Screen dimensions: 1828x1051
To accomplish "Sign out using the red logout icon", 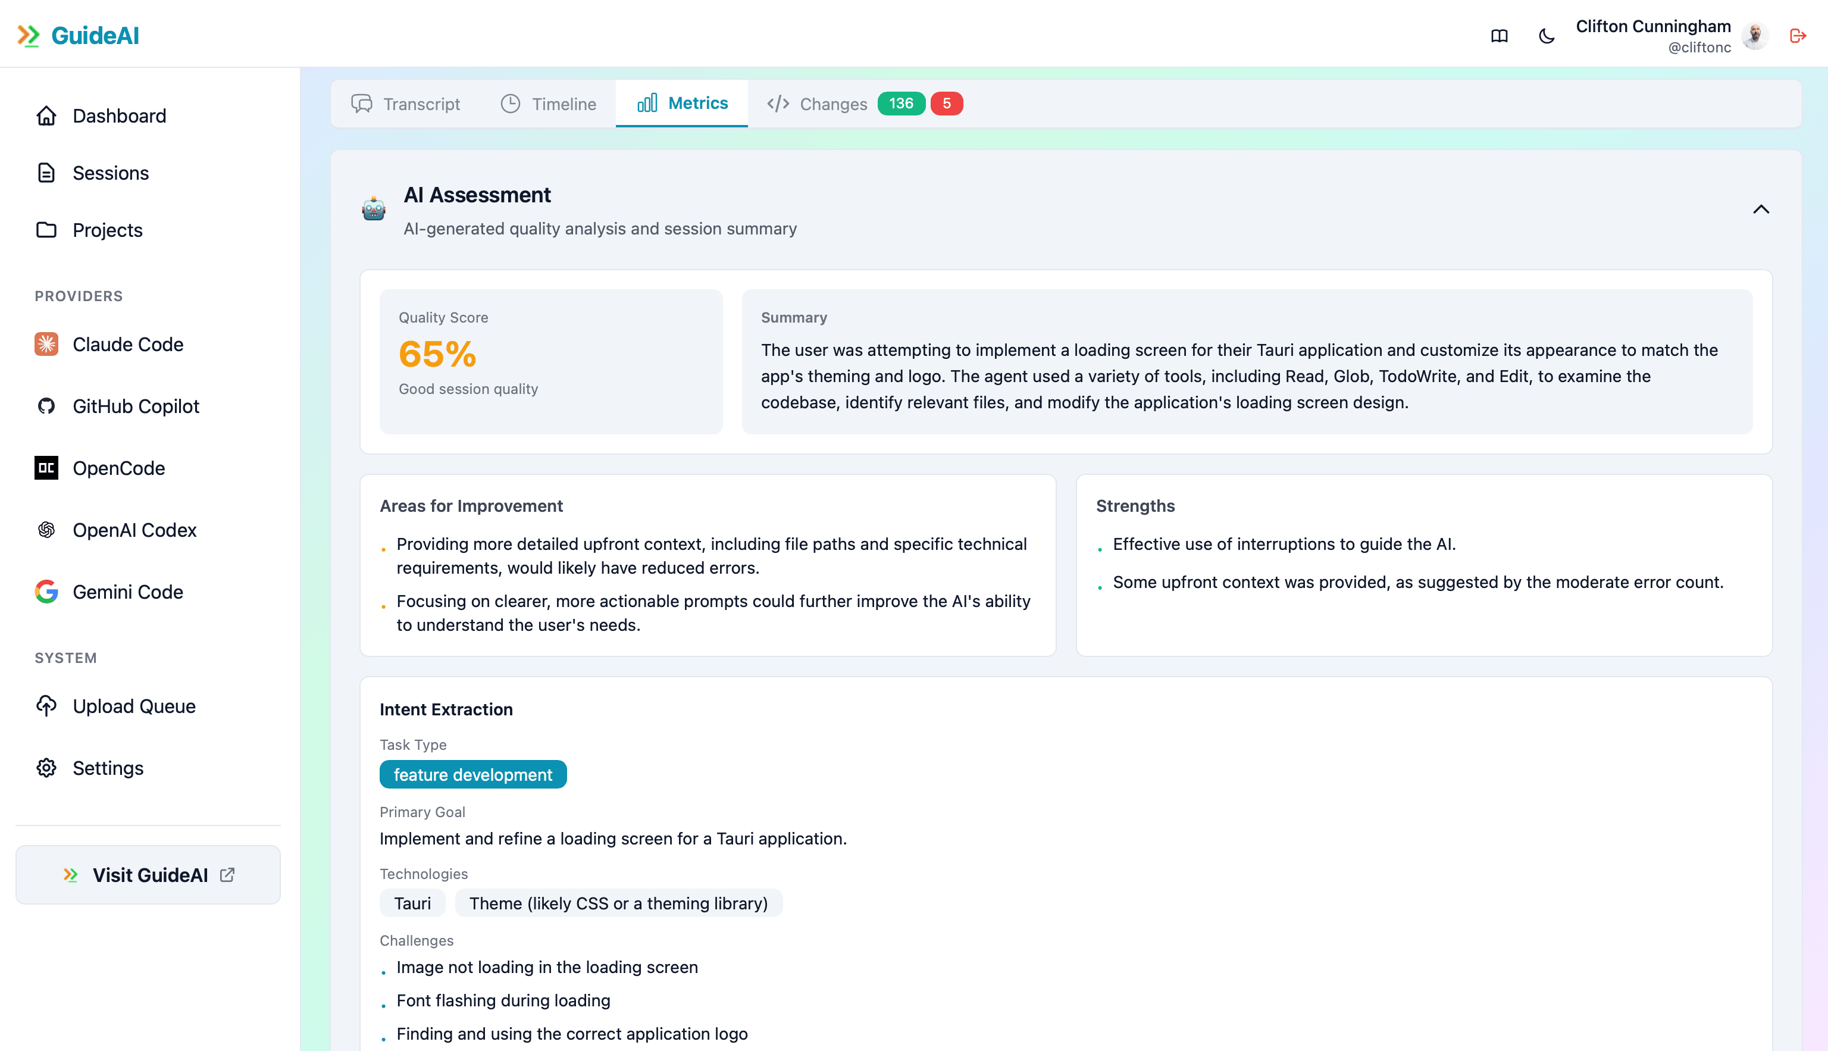I will (1798, 35).
